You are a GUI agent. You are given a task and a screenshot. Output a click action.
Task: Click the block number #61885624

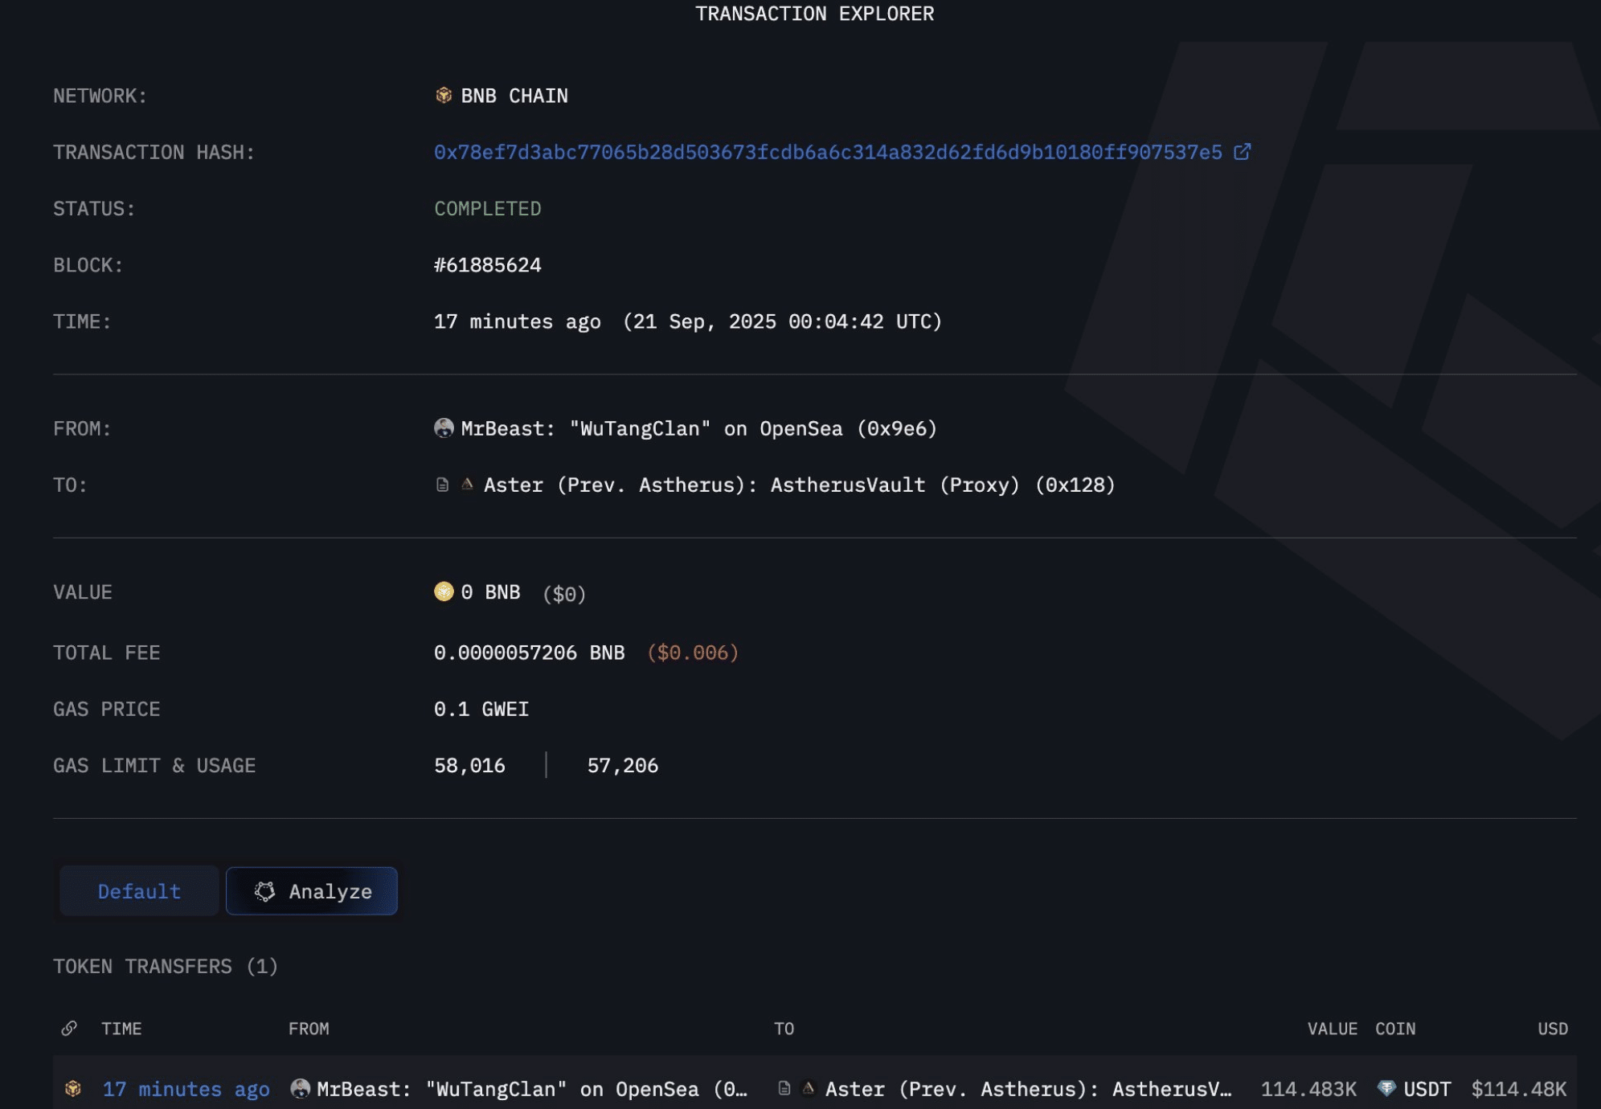(x=488, y=265)
